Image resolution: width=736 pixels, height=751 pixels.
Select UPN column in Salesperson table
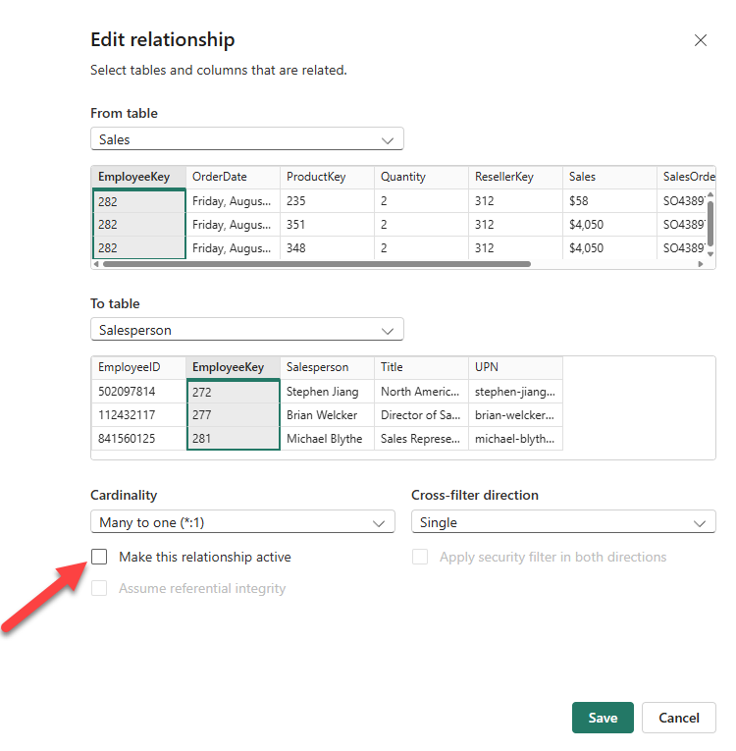514,367
